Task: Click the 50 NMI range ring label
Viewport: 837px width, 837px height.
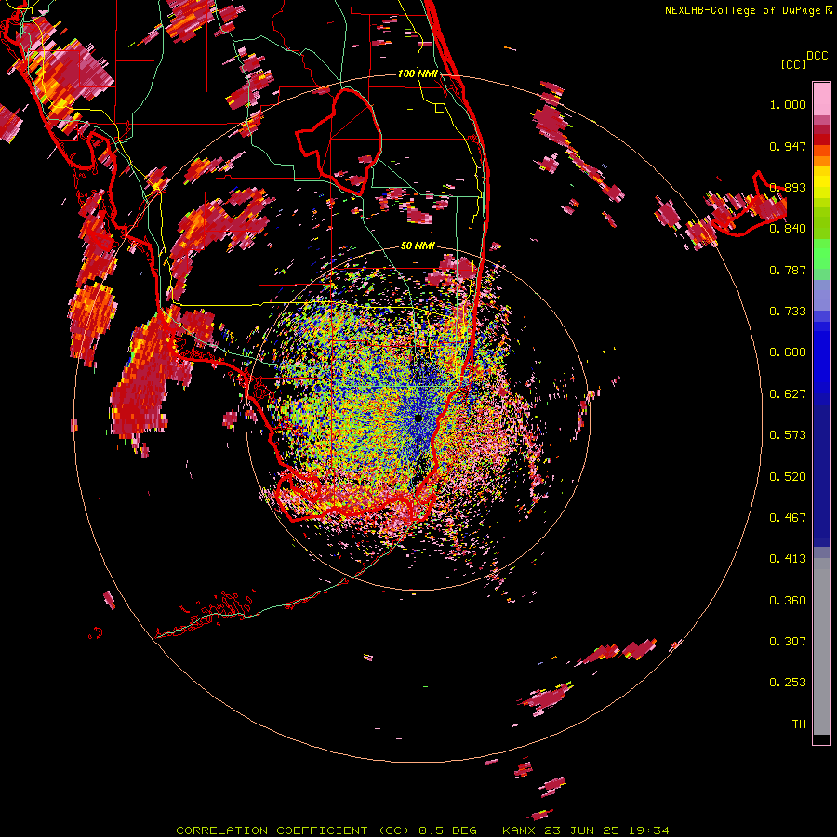Action: tap(418, 246)
